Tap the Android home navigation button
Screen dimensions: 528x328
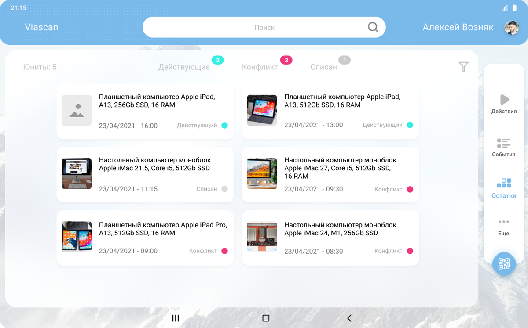(x=266, y=318)
